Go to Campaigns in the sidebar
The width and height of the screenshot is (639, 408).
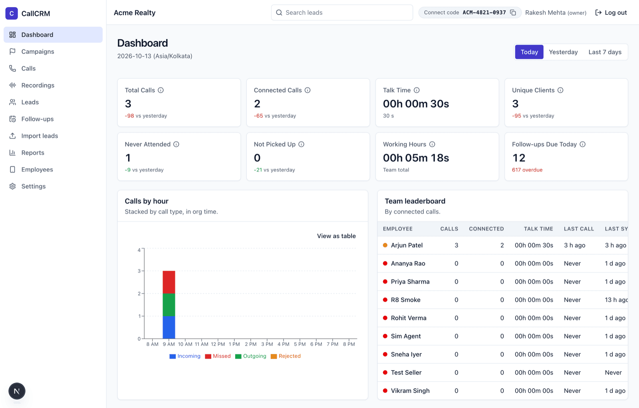(x=53, y=51)
